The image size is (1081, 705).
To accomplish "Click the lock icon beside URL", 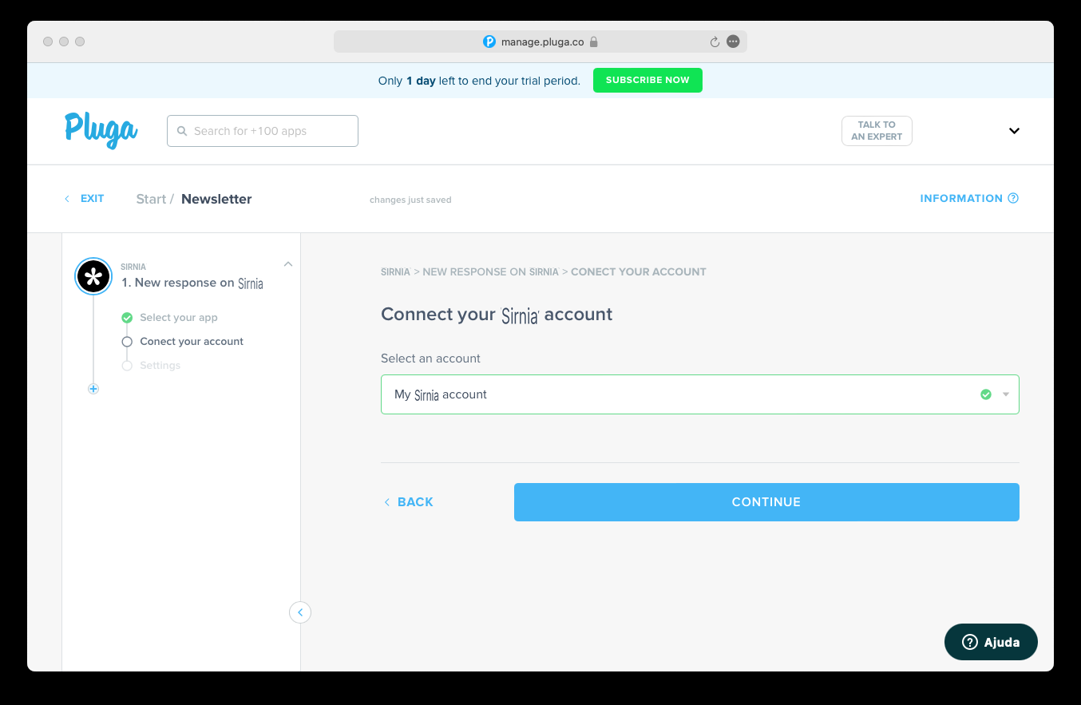I will [594, 42].
